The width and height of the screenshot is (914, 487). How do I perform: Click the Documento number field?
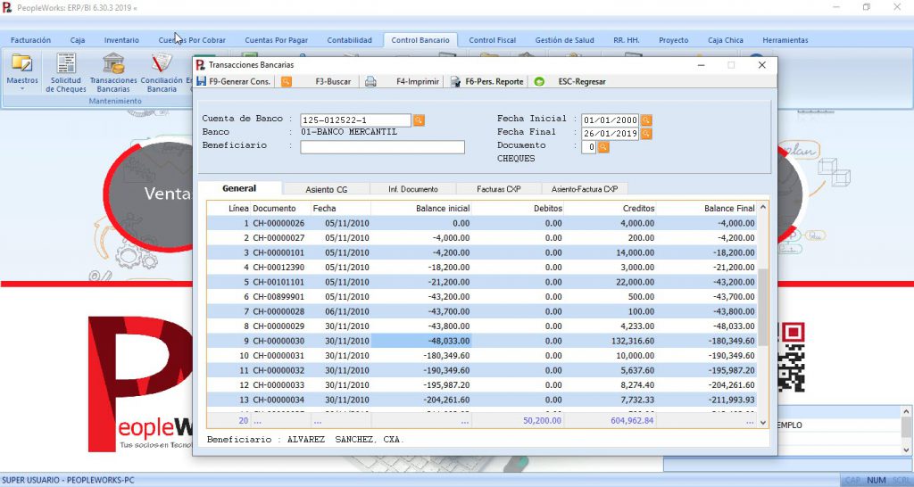589,147
